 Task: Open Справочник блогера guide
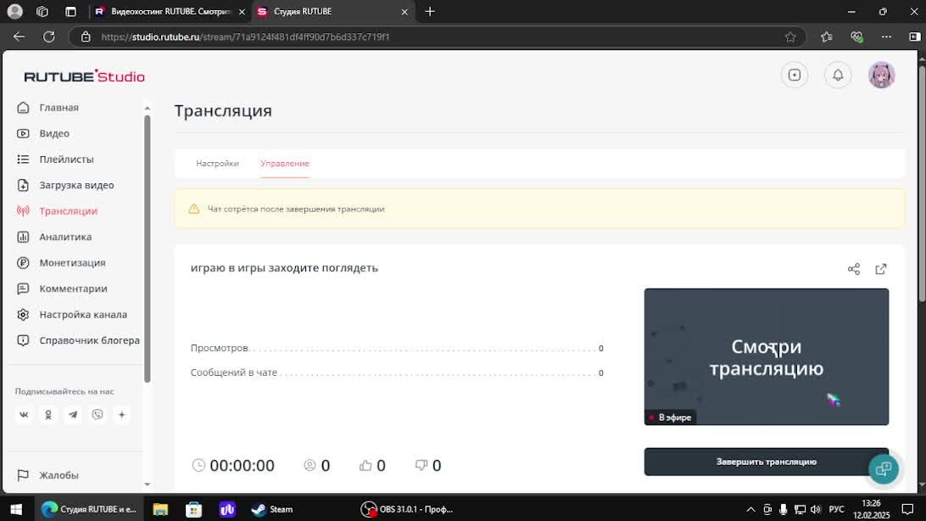(x=89, y=340)
